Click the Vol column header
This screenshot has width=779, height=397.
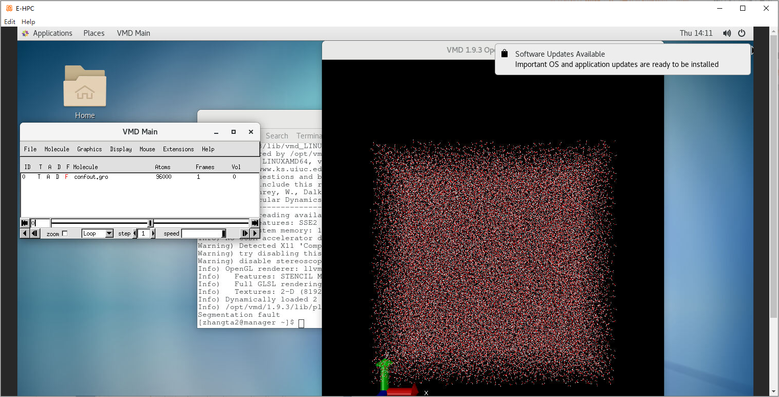click(236, 167)
